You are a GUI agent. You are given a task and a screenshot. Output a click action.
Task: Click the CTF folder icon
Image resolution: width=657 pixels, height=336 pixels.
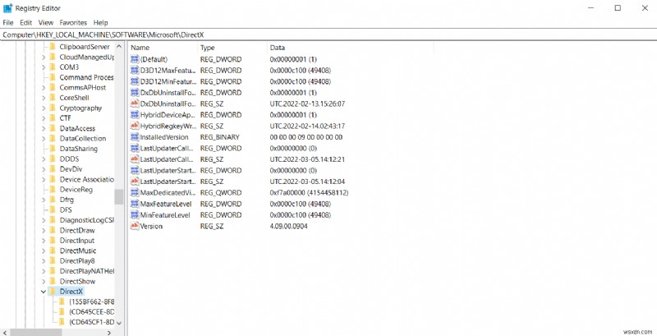[53, 118]
